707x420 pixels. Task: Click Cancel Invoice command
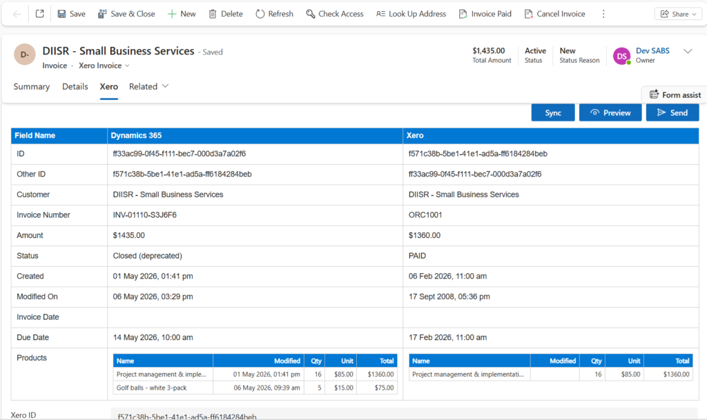[554, 14]
